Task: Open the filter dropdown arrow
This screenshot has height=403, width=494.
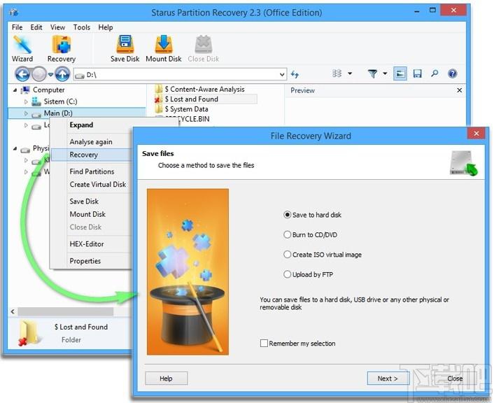Action: point(385,73)
